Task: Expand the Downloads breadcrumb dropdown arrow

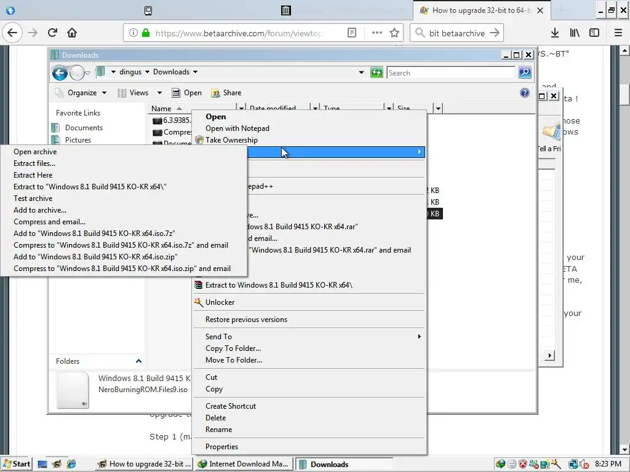Action: point(195,73)
